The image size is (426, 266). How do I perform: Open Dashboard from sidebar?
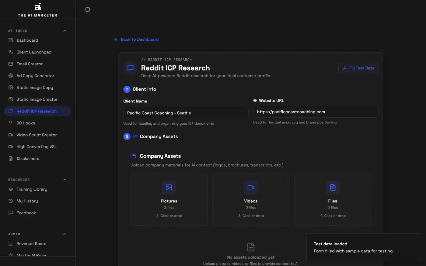tap(38, 40)
